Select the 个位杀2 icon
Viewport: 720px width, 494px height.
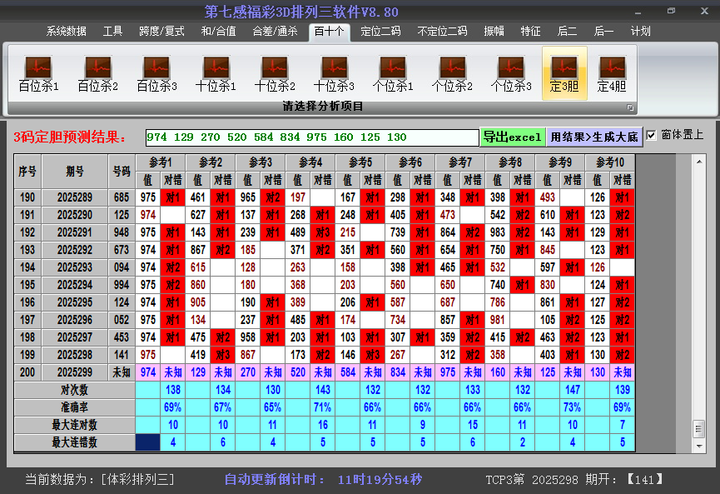(x=454, y=69)
